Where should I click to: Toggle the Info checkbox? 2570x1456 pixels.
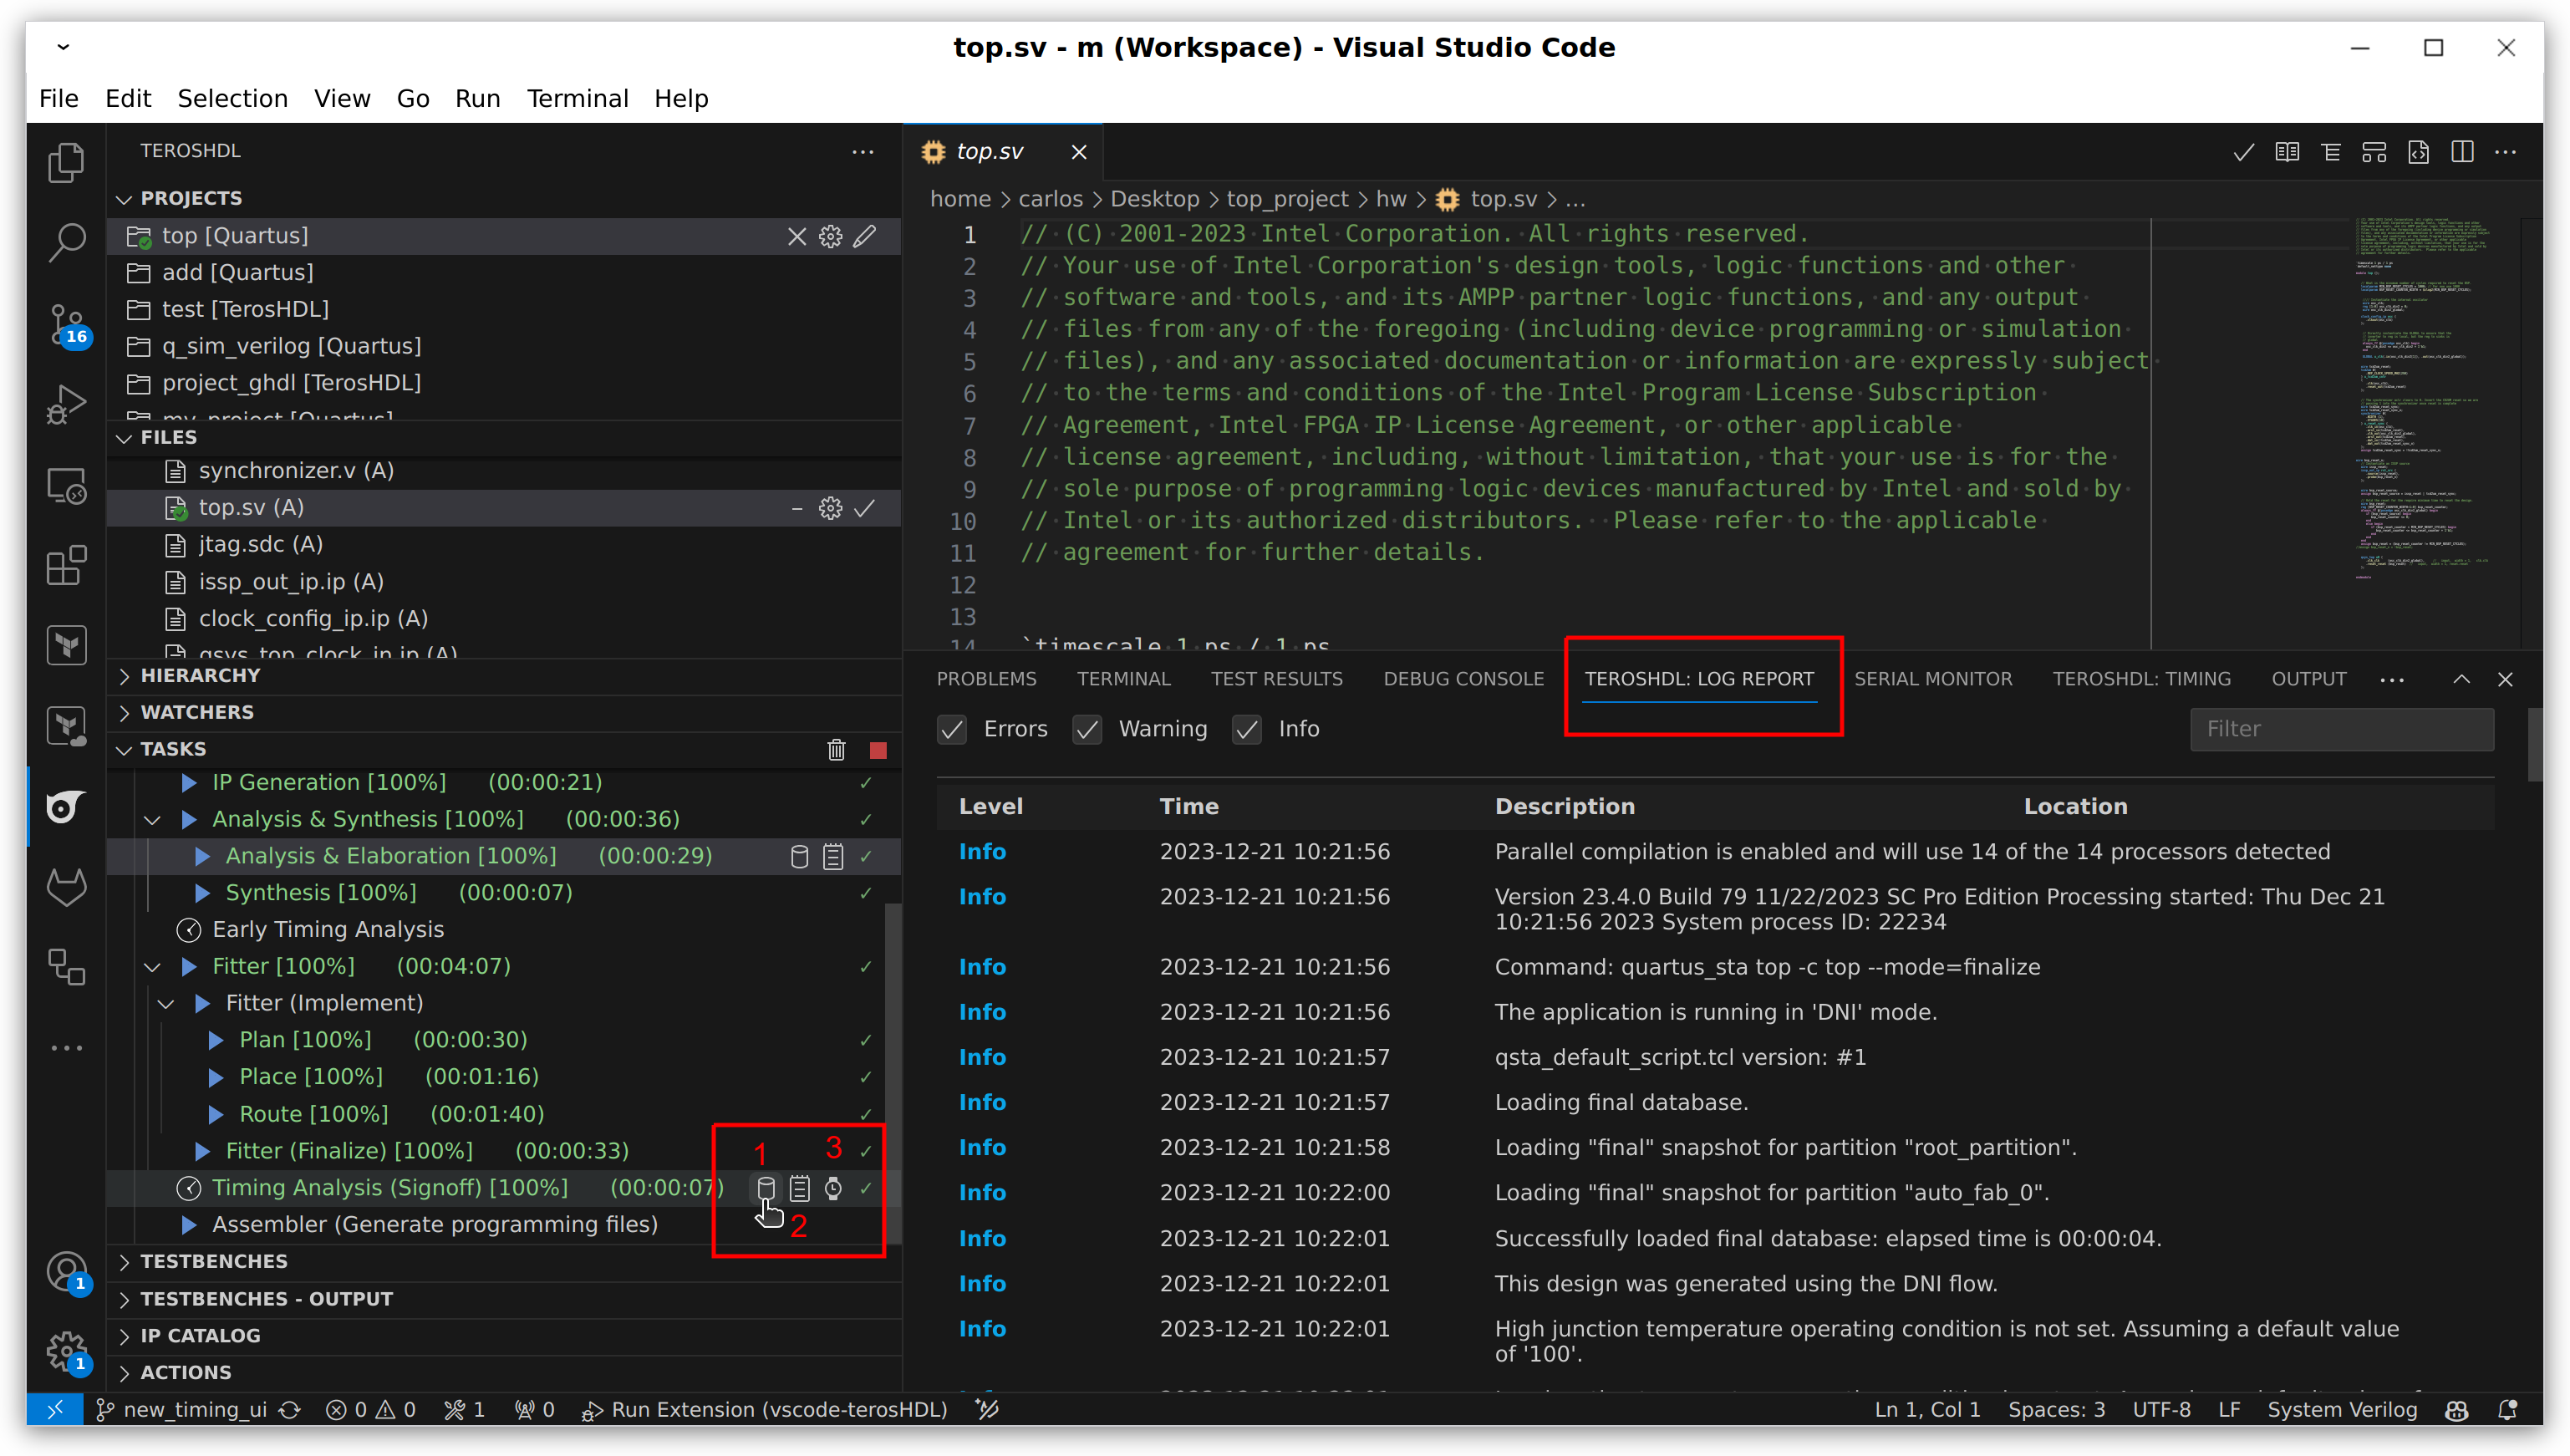[1246, 729]
